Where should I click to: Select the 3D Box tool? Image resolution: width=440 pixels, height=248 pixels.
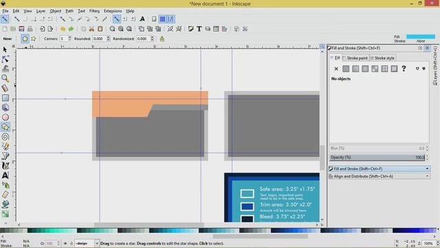[x=5, y=107]
